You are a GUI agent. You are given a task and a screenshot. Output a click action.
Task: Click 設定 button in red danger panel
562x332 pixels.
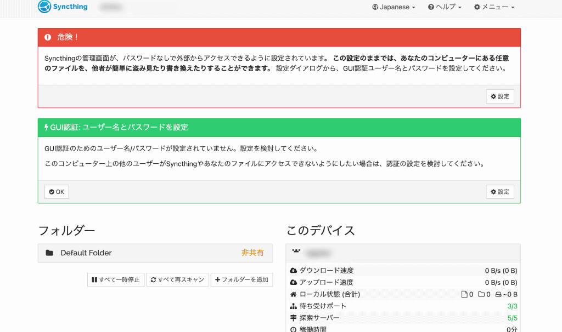pyautogui.click(x=499, y=96)
